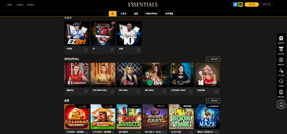Open customer center headset icon in sidebar
The image size is (287, 134).
tap(281, 83)
